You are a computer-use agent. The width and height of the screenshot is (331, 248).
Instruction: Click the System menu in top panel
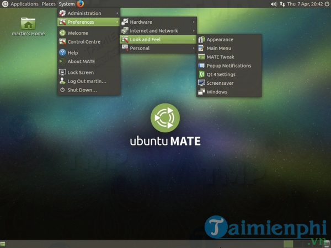tap(67, 4)
